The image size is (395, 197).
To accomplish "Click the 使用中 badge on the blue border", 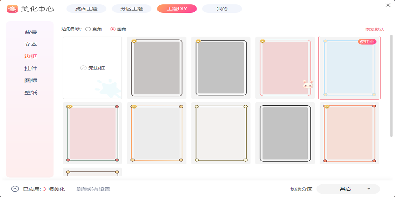I will (367, 42).
